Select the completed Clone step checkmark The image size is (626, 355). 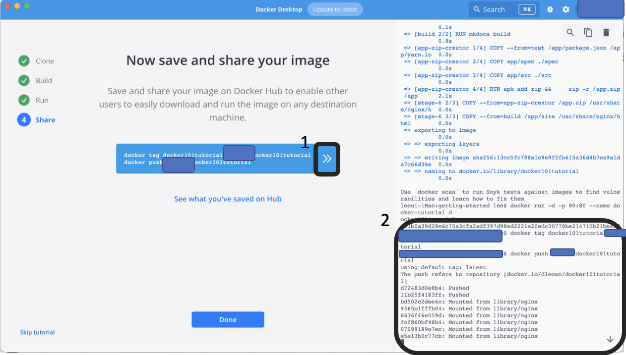pos(24,61)
